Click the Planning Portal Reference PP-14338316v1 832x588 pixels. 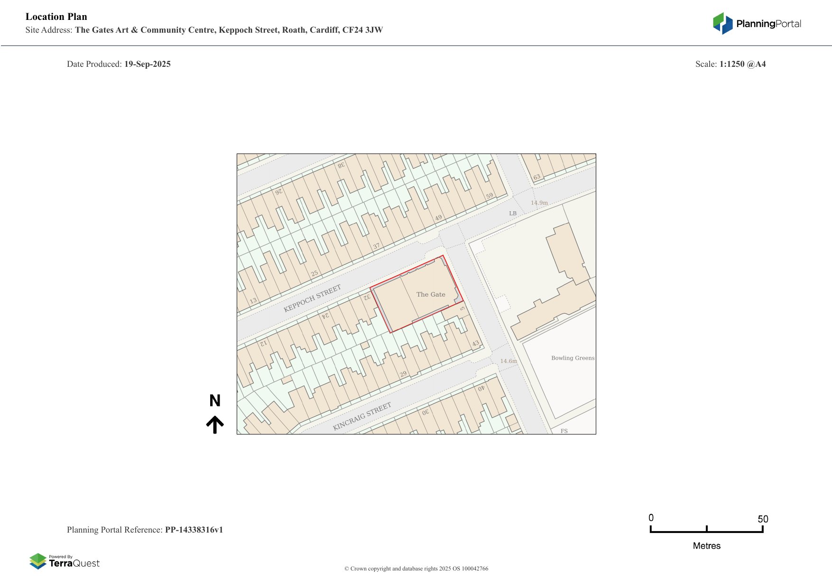point(145,530)
